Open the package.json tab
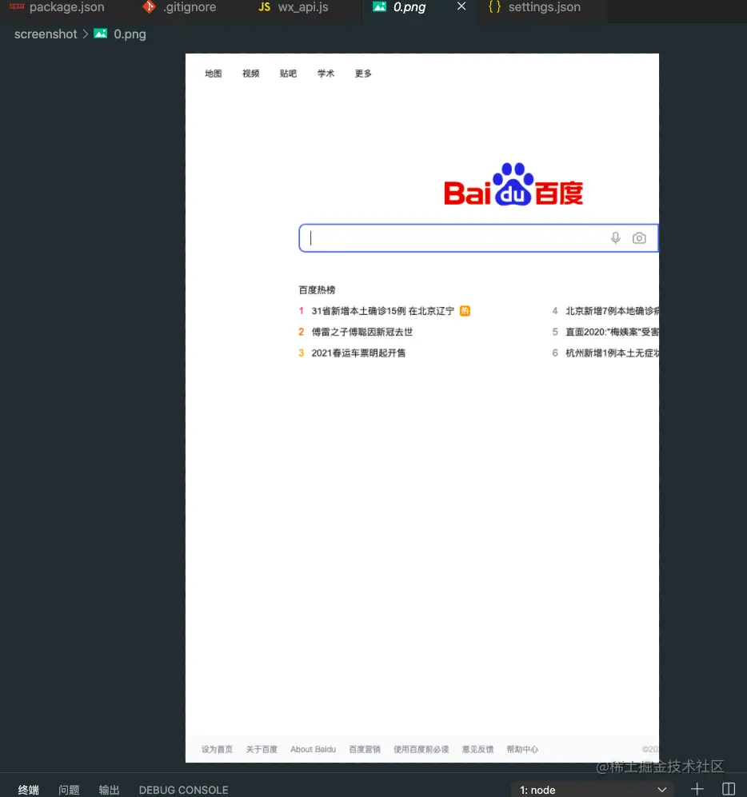747x797 pixels. [57, 8]
